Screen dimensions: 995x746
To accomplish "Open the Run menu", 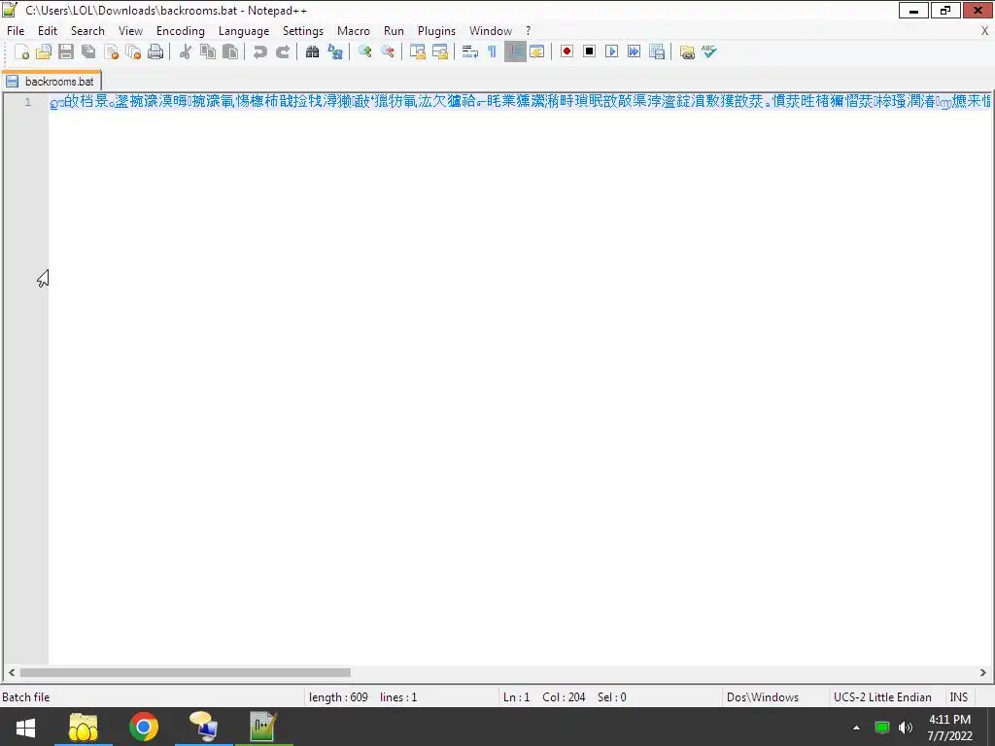I will [394, 31].
